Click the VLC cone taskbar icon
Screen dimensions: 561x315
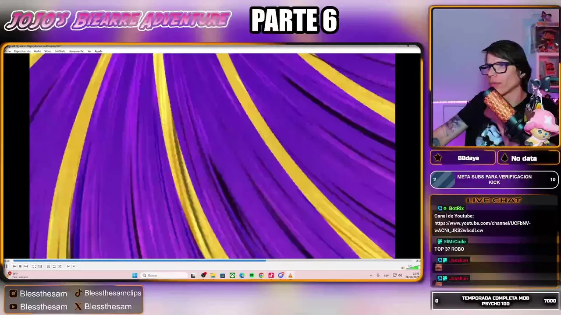291,275
